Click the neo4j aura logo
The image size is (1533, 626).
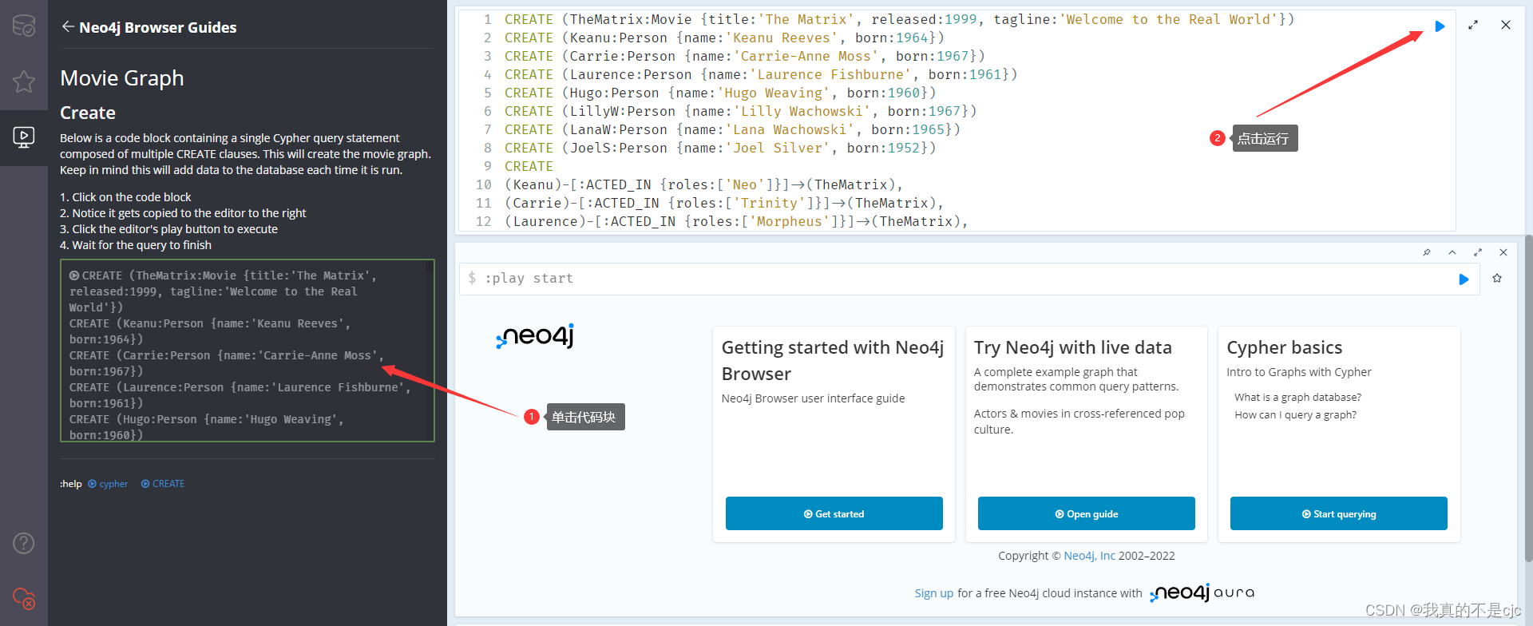(1202, 592)
